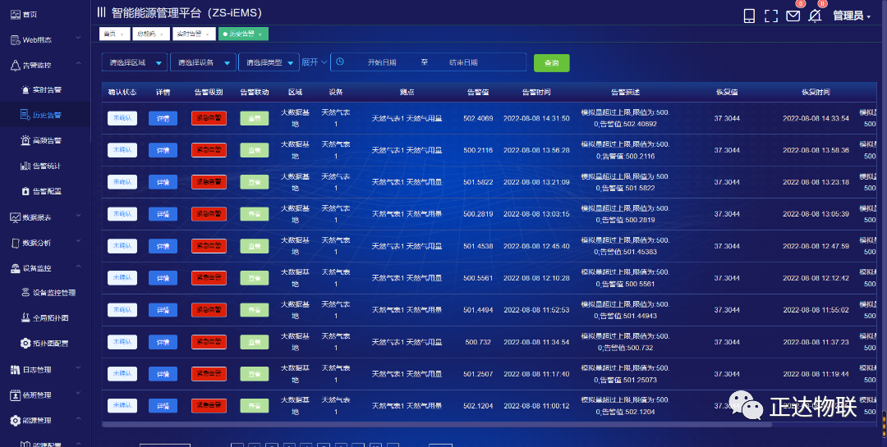Click the 设备监控 sidebar icon

click(x=16, y=268)
